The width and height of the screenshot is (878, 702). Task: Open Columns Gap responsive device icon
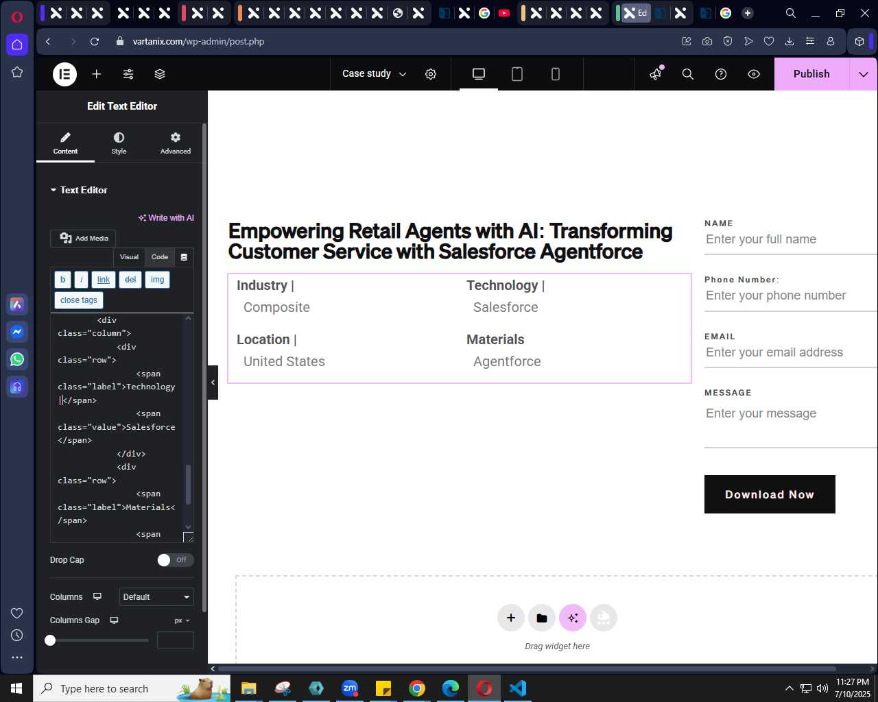click(114, 620)
